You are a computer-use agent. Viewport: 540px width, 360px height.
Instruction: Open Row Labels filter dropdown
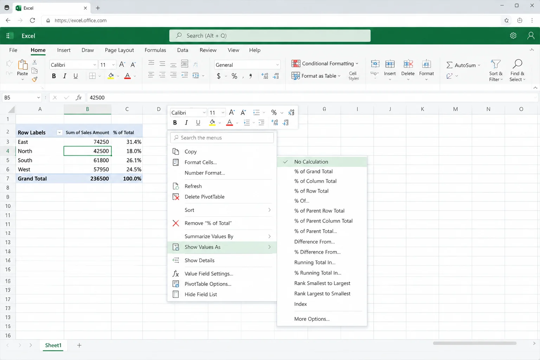tap(59, 133)
